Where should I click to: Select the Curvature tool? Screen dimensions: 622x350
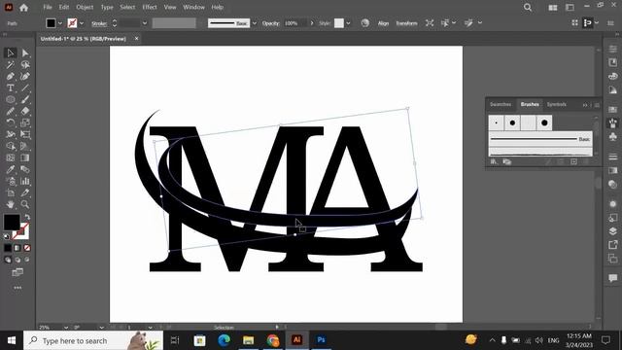25,76
